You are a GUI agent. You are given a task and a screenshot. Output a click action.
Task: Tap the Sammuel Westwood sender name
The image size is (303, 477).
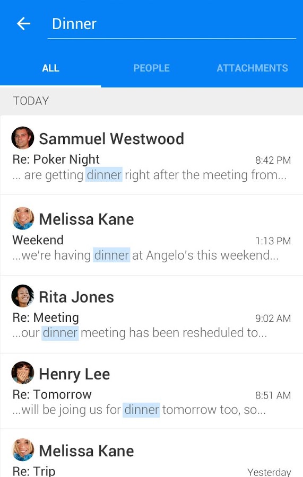111,139
